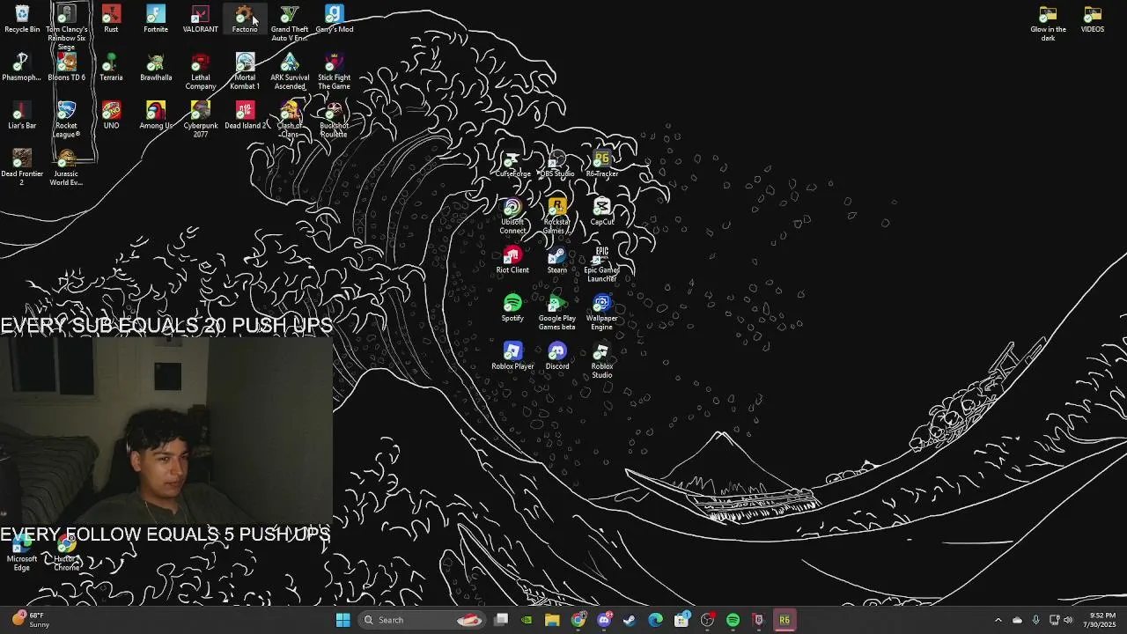Open Mortal Kombat 1 desktop icon
This screenshot has height=634, width=1127.
coord(245,71)
